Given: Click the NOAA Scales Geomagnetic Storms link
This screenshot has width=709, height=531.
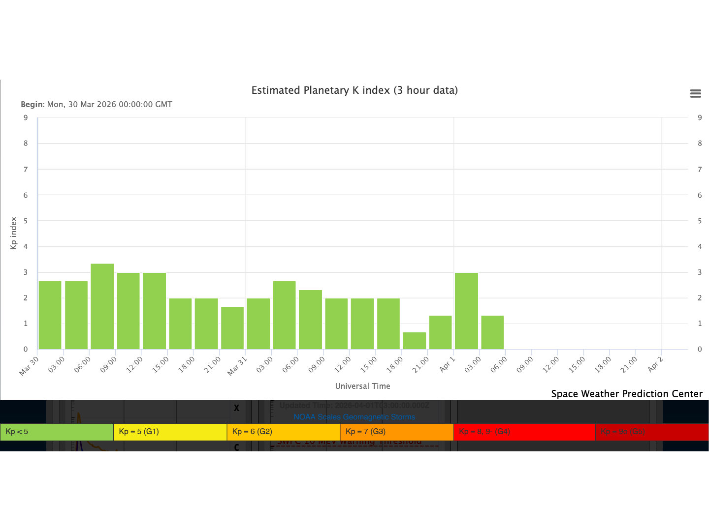Looking at the screenshot, I should pyautogui.click(x=354, y=417).
